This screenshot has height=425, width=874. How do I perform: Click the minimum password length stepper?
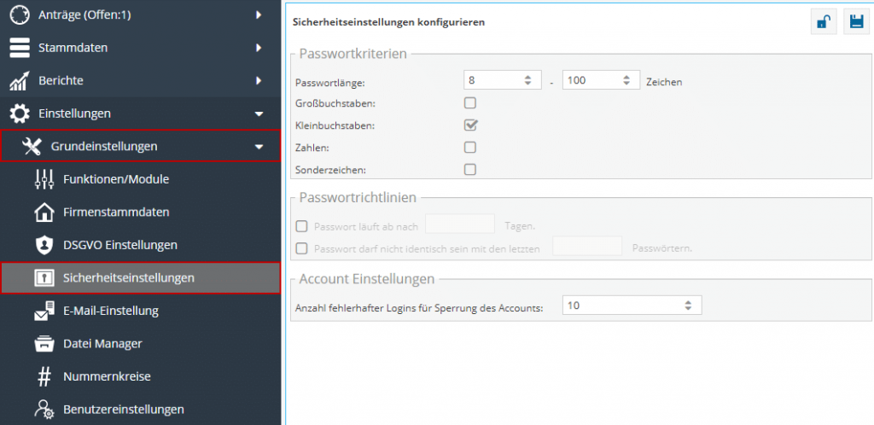[x=527, y=81]
